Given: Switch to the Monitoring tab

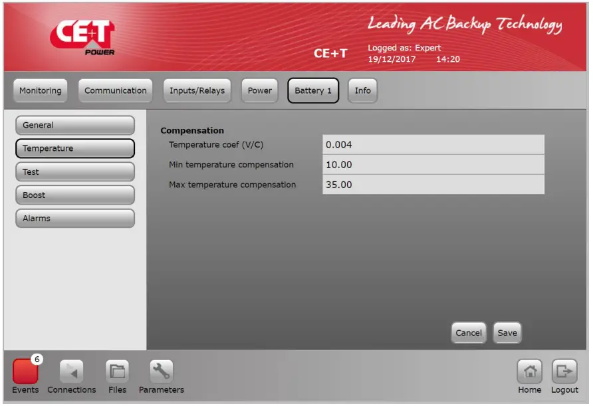Looking at the screenshot, I should (x=41, y=91).
